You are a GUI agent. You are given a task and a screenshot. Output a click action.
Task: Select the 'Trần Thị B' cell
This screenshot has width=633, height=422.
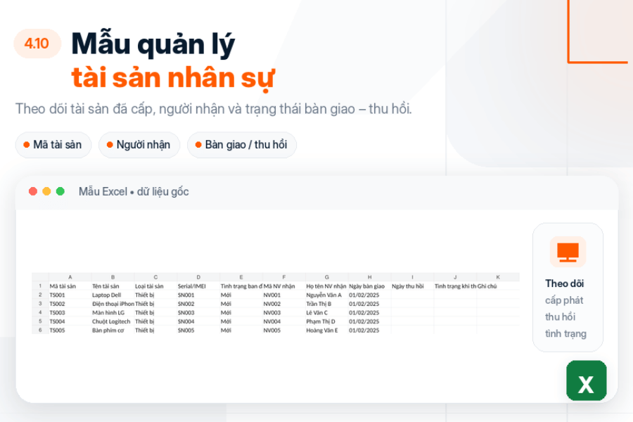[327, 304]
